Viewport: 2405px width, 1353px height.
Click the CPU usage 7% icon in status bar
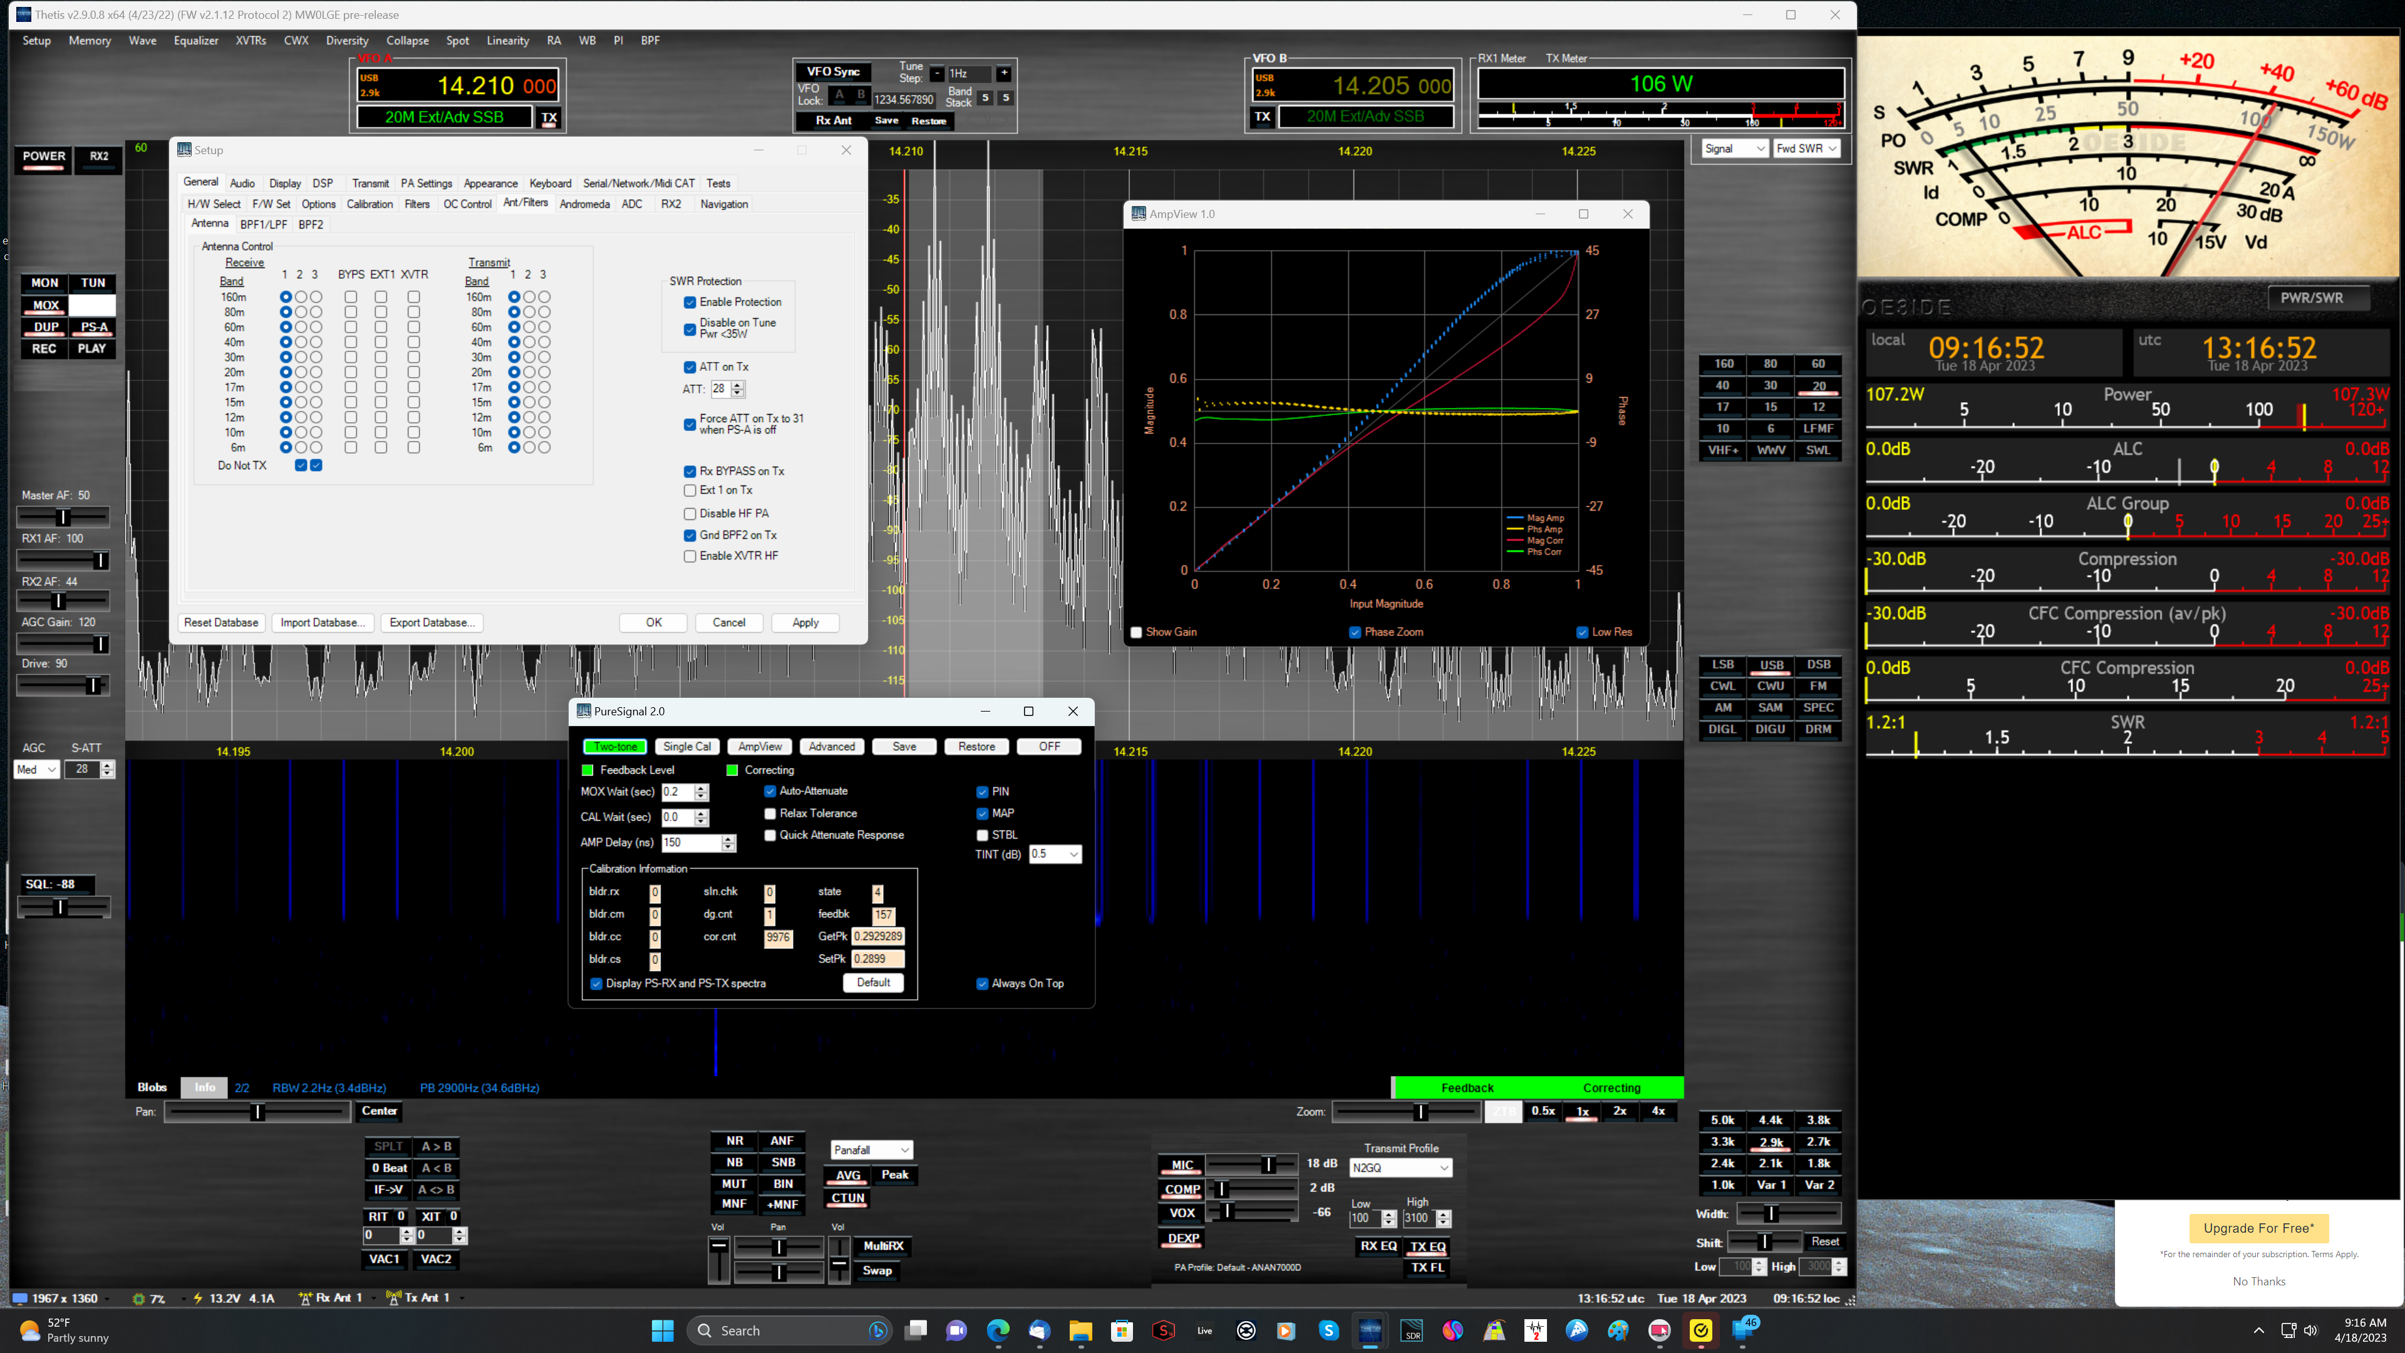tap(139, 1299)
